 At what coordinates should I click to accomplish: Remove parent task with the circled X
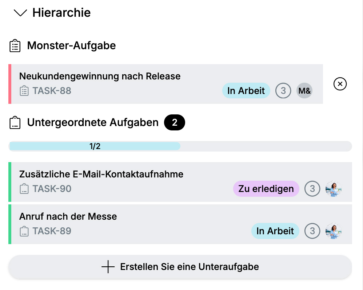(x=340, y=84)
